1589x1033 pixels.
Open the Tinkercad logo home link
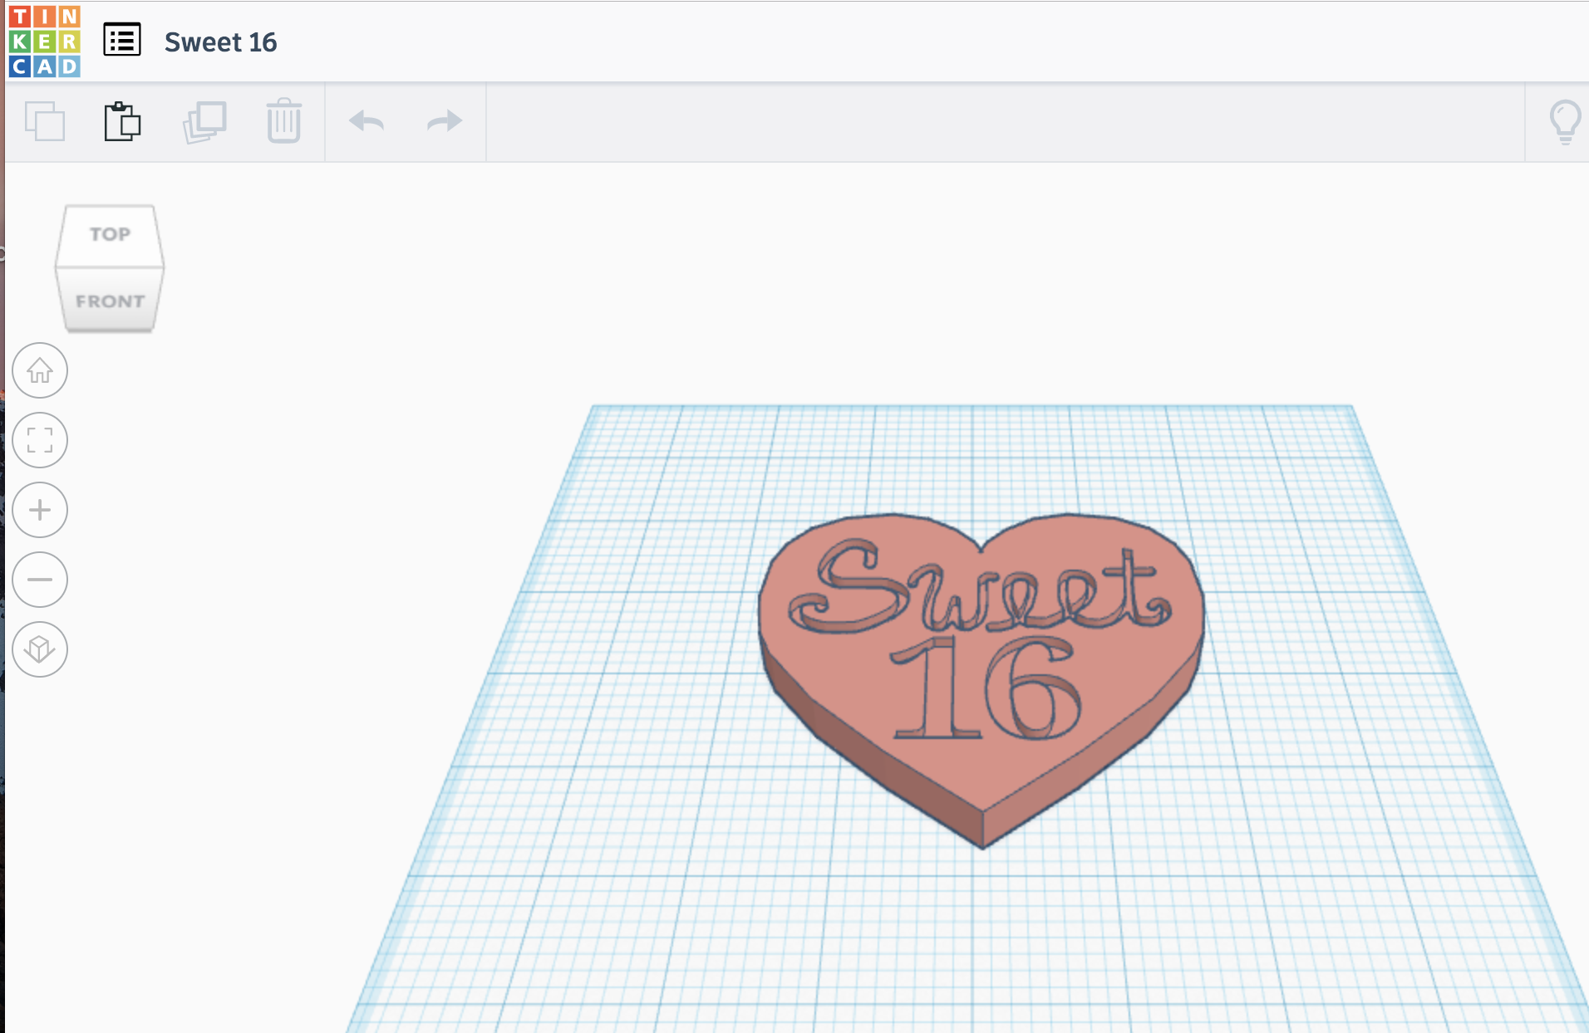pyautogui.click(x=44, y=42)
